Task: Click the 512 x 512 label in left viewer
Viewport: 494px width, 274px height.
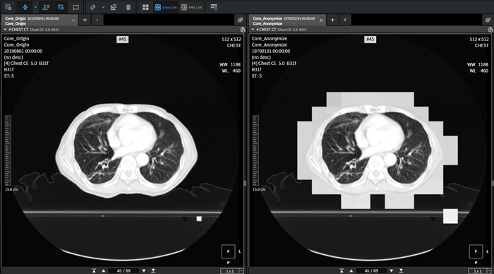Action: coord(231,39)
